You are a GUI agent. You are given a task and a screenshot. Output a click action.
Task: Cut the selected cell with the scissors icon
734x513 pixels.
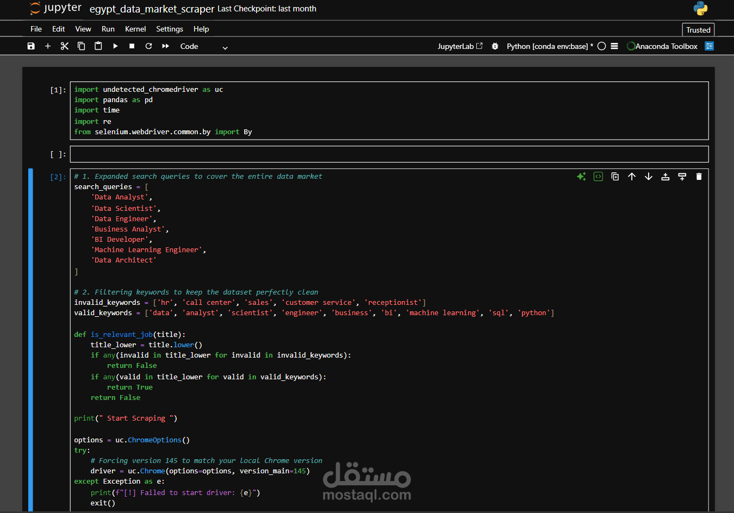65,46
